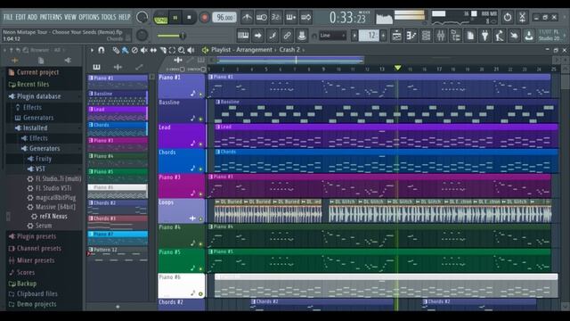Expand the Fruity folder
Viewport: 570px width, 321px height.
click(44, 159)
